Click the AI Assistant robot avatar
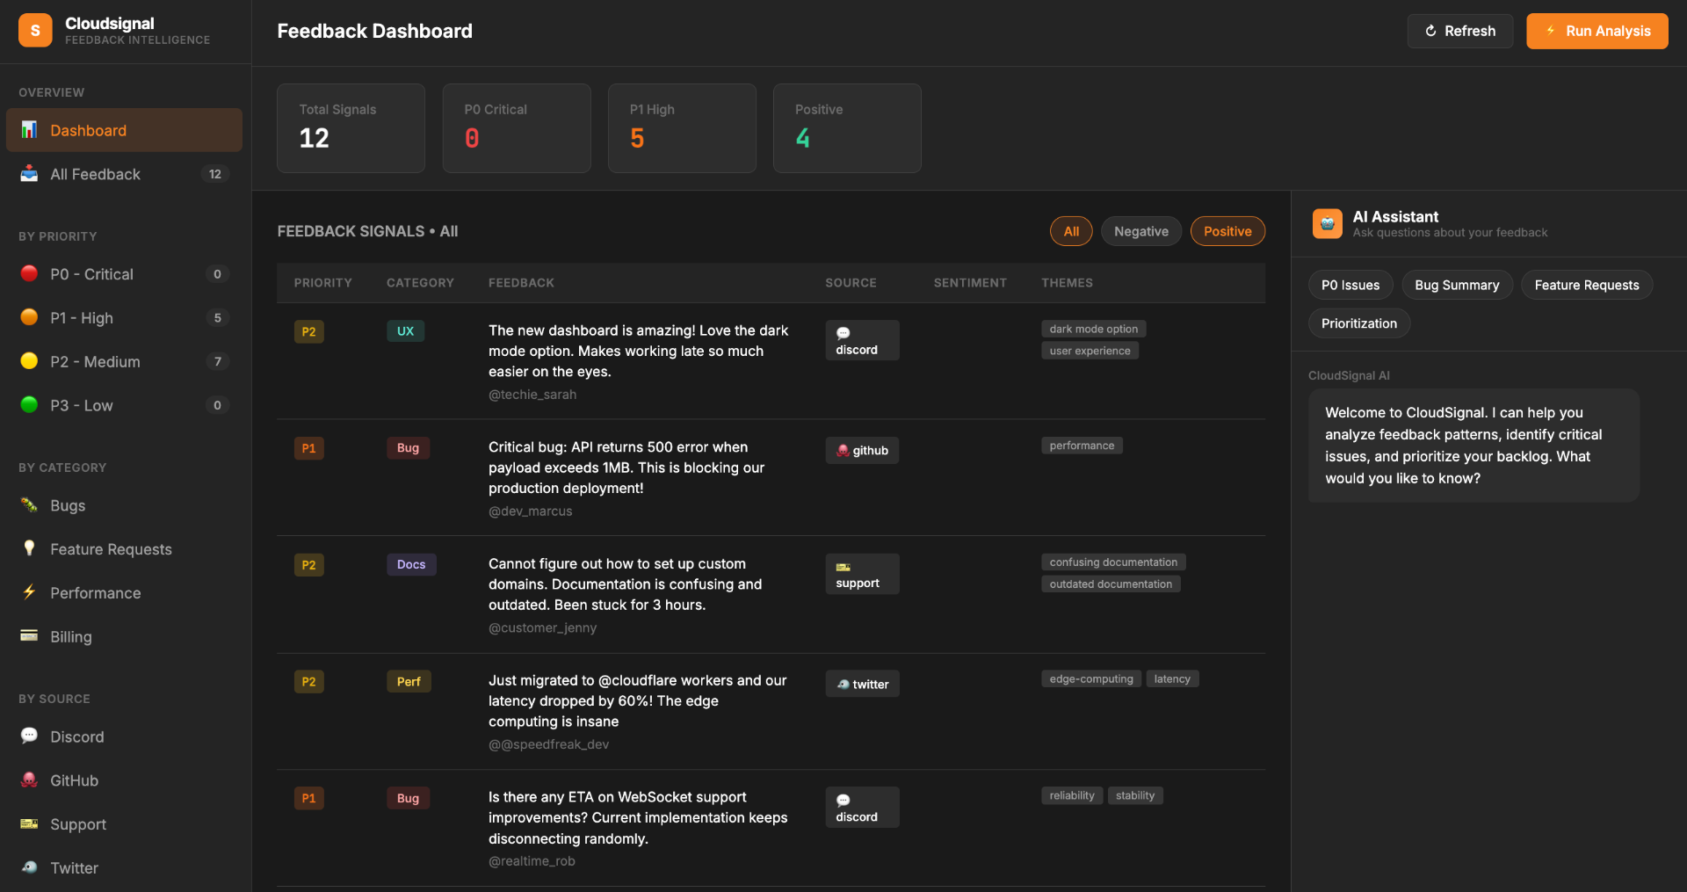This screenshot has width=1687, height=892. 1328,224
